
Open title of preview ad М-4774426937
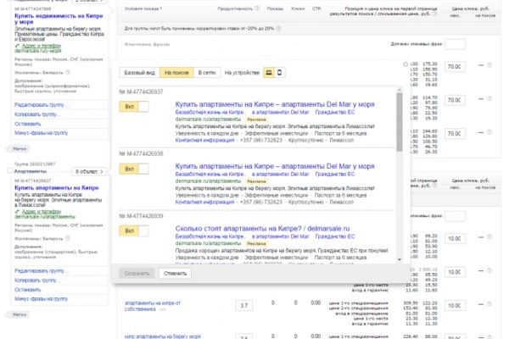tap(275, 104)
